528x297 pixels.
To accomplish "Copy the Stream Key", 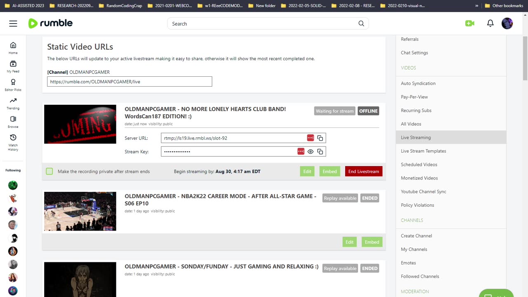I will (x=320, y=152).
